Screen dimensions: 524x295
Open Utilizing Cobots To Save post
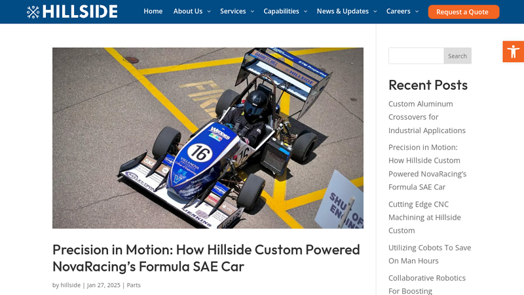coord(429,254)
